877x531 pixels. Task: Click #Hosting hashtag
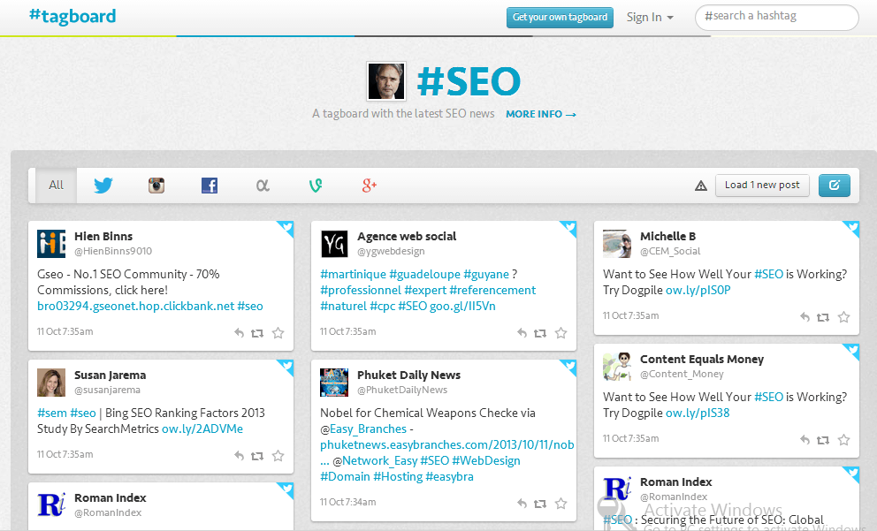point(398,477)
